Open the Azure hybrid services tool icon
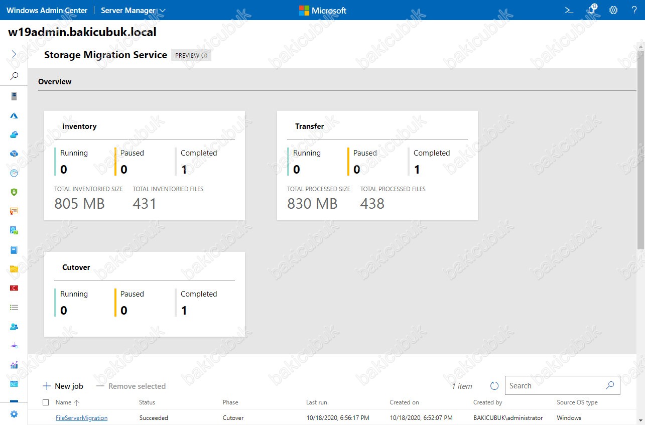Screen dimensions: 645x425 pyautogui.click(x=14, y=115)
